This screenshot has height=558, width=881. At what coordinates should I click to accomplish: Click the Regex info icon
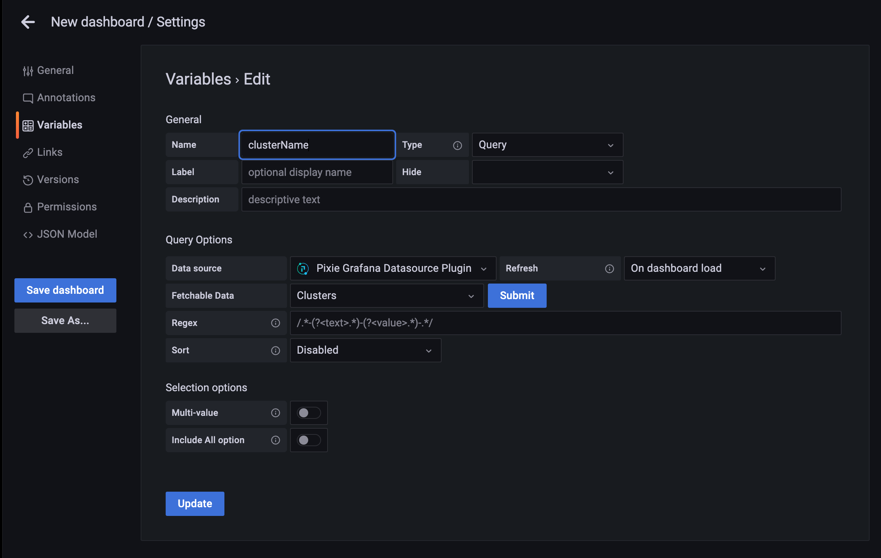[x=276, y=323]
